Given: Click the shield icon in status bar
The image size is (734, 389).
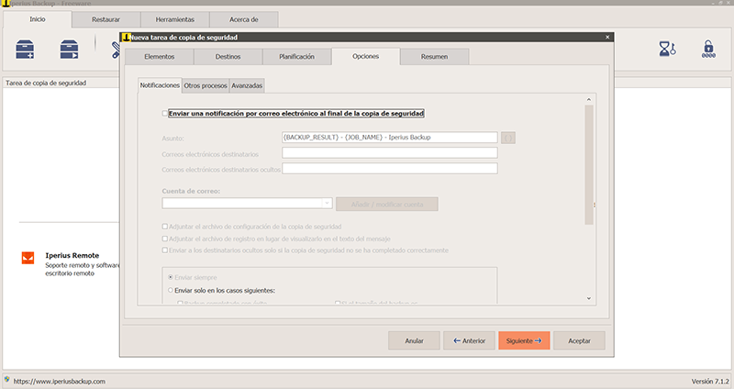Looking at the screenshot, I should [6, 380].
